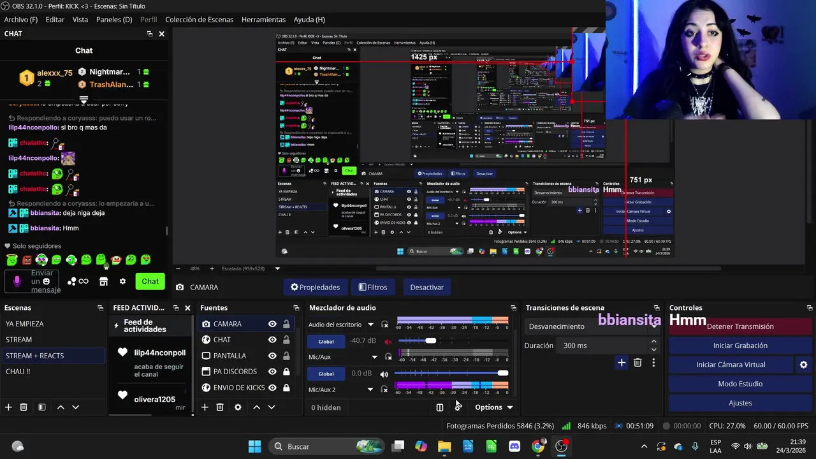Switch audio mixer layout icon
This screenshot has height=459, width=816.
[440, 407]
